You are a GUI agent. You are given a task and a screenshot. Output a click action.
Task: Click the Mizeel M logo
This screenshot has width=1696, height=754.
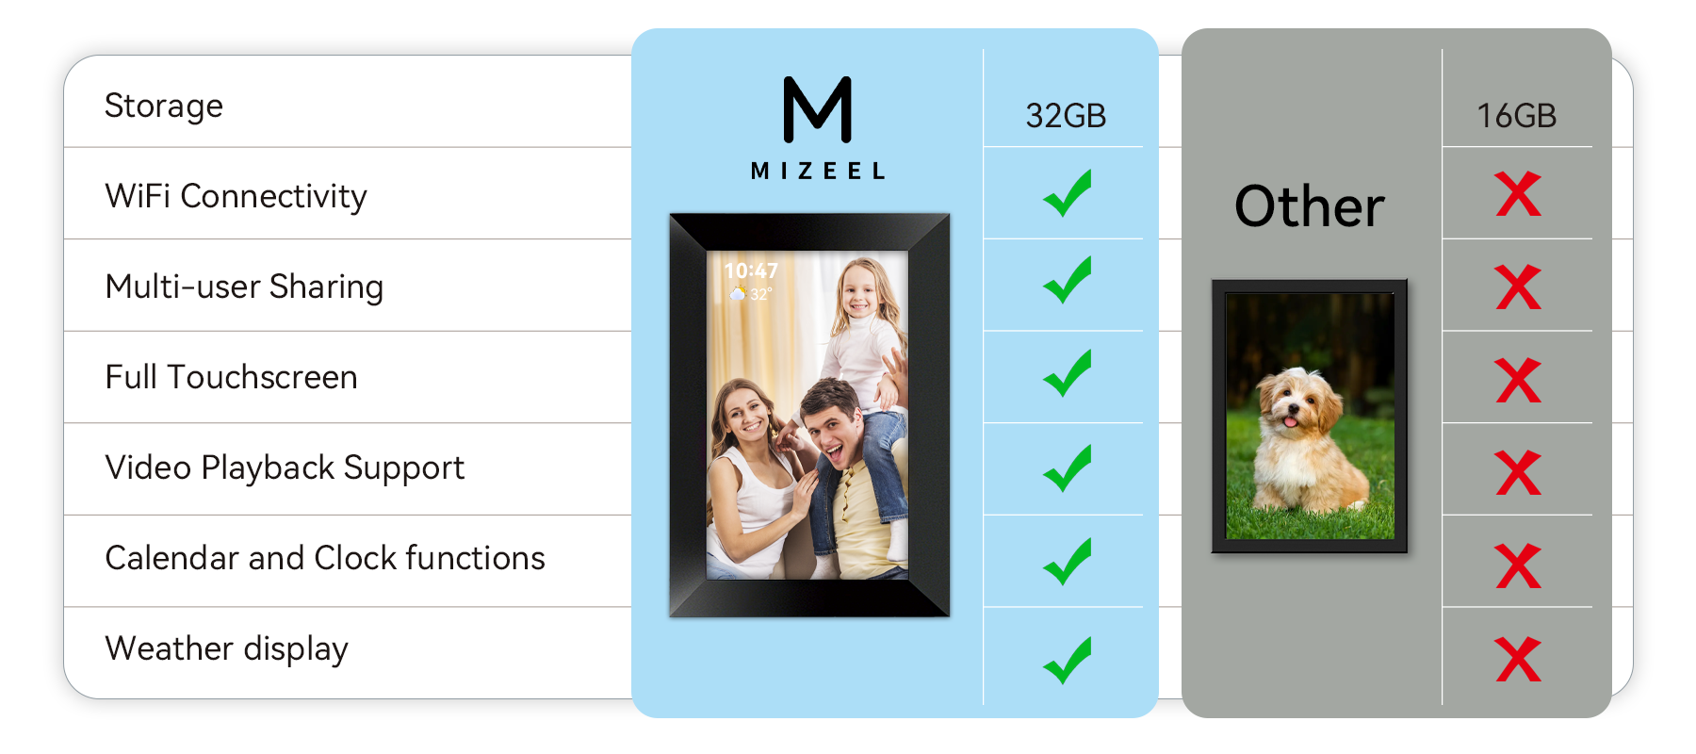tap(818, 109)
